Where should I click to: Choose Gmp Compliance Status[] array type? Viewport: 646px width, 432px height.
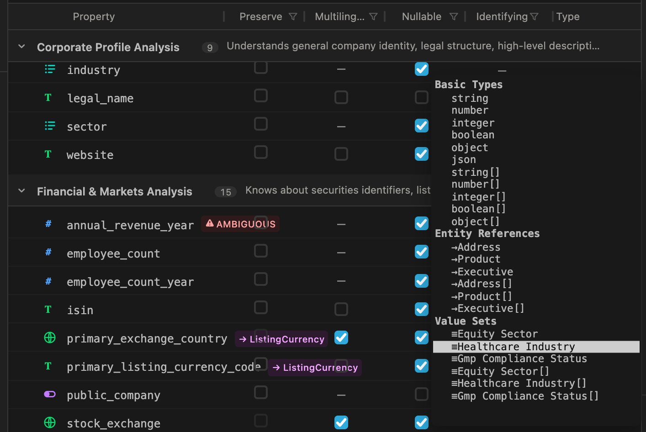(x=525, y=396)
